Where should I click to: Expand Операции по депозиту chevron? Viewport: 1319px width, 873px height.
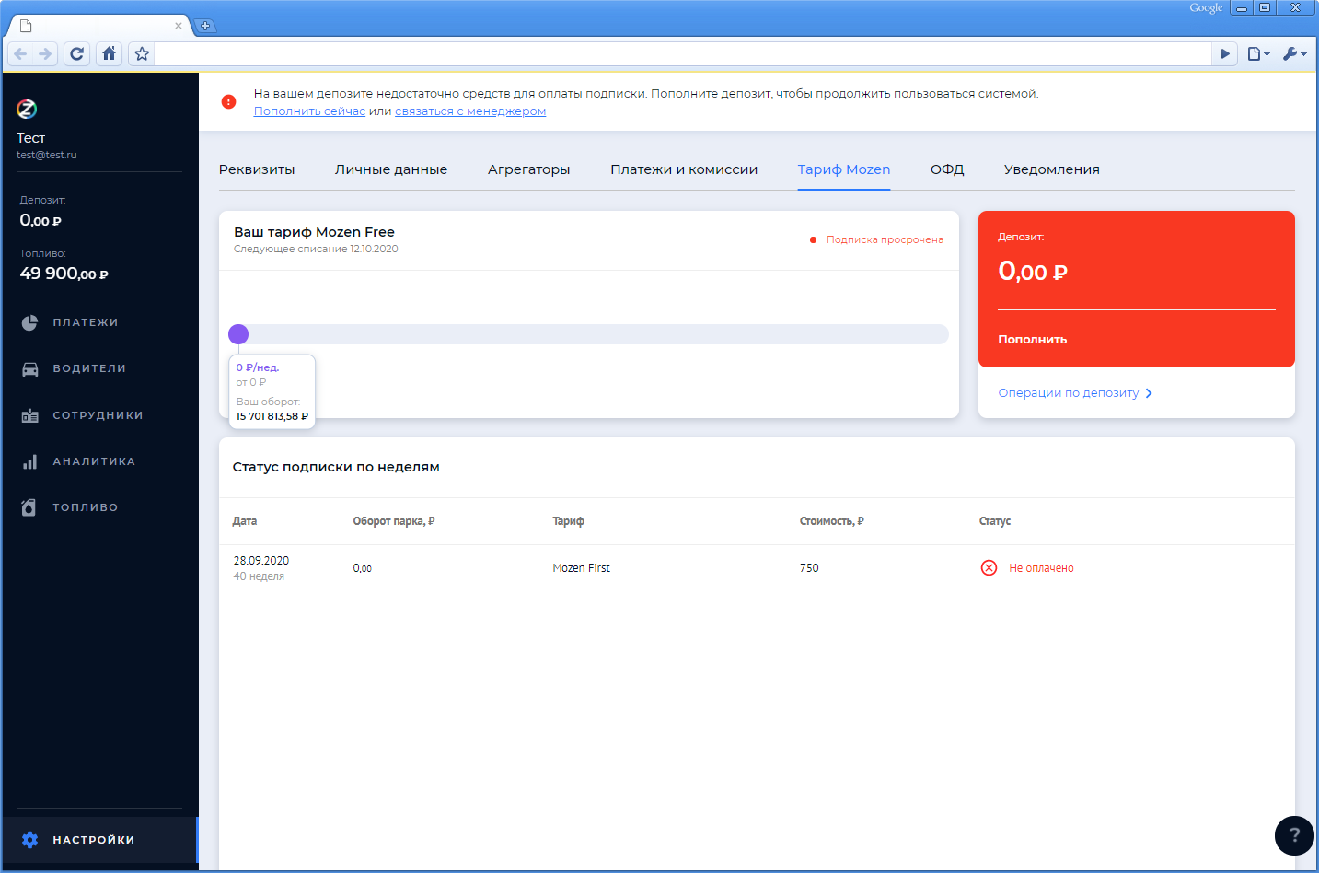[x=1149, y=393]
